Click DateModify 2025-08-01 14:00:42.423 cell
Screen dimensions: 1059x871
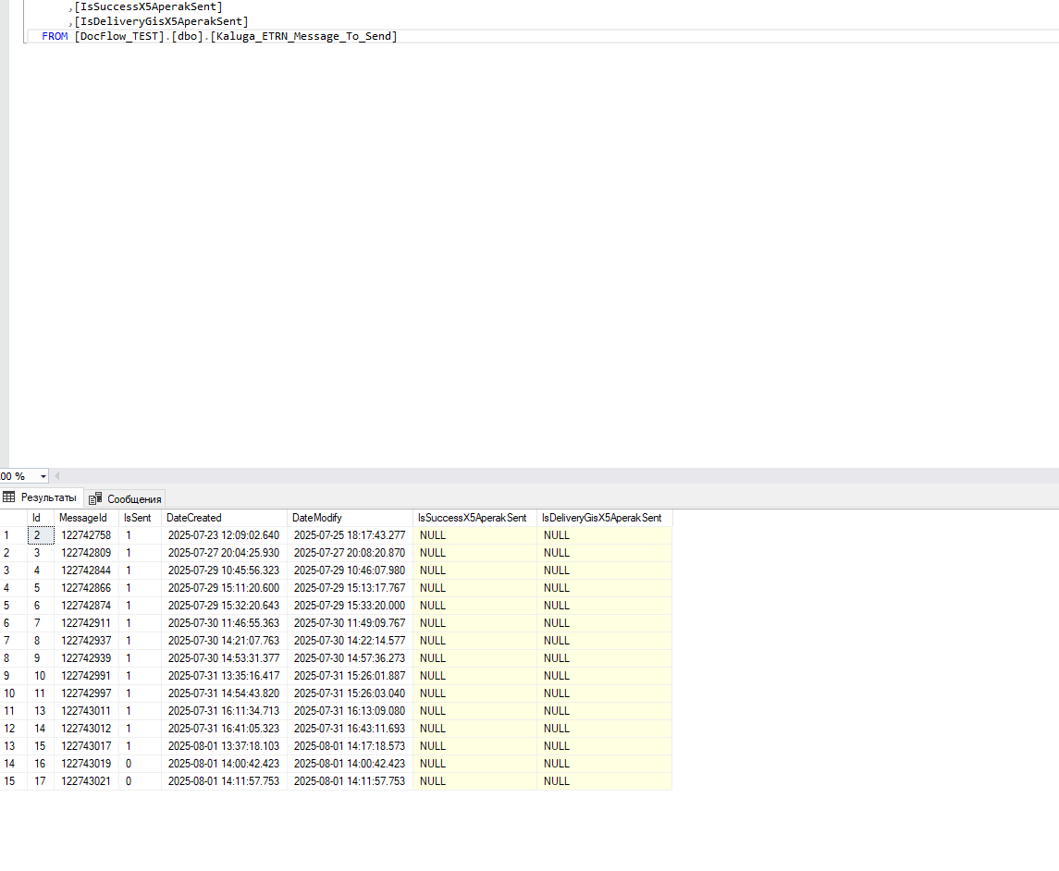[350, 764]
